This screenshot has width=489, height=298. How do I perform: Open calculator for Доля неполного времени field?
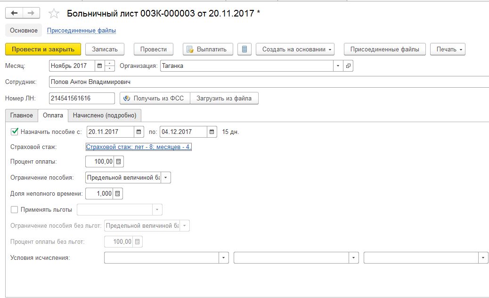point(118,193)
